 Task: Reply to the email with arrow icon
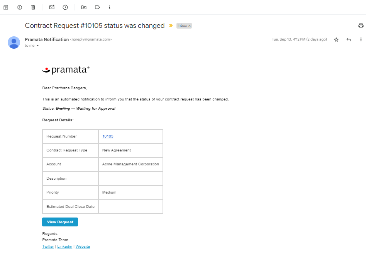(x=349, y=40)
